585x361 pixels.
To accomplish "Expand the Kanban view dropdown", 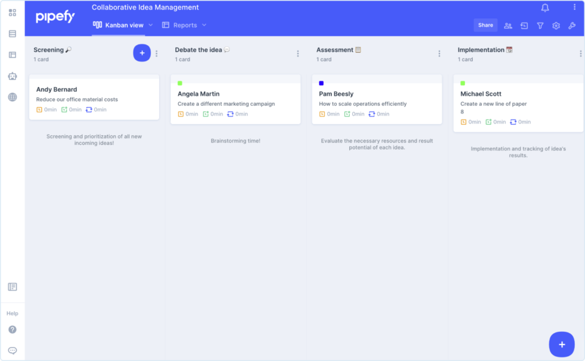I will pyautogui.click(x=151, y=25).
